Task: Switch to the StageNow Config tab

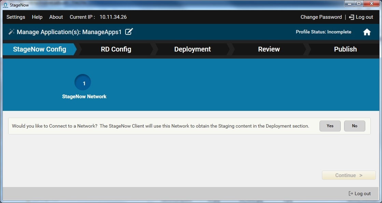Action: (x=40, y=49)
